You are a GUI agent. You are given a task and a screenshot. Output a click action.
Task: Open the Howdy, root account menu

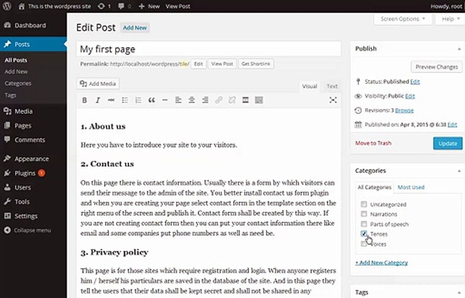[x=446, y=6]
